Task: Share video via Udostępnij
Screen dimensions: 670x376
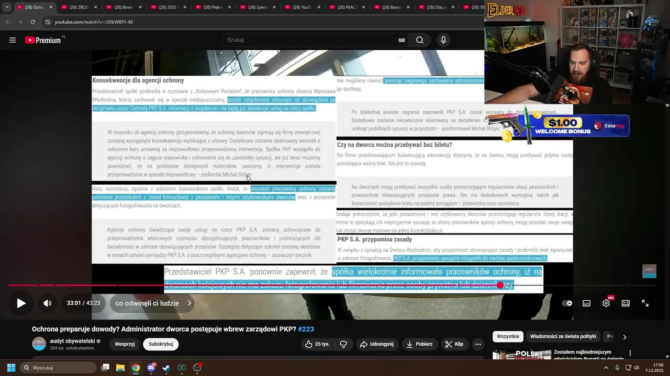Action: coord(377,344)
